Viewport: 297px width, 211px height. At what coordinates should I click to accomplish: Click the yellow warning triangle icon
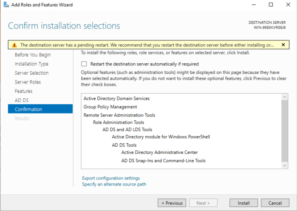[x=14, y=45]
